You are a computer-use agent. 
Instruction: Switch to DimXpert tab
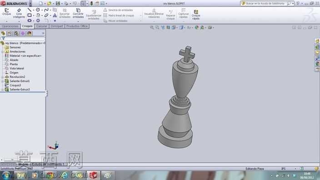57,26
